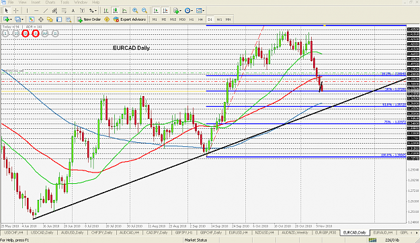This screenshot has height=243, width=420.
Task: Click the MetaTrader application icon left of File
Action: [x=3, y=2]
